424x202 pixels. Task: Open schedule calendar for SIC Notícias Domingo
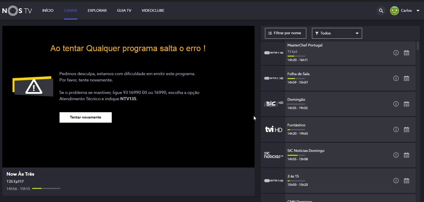pyautogui.click(x=407, y=155)
